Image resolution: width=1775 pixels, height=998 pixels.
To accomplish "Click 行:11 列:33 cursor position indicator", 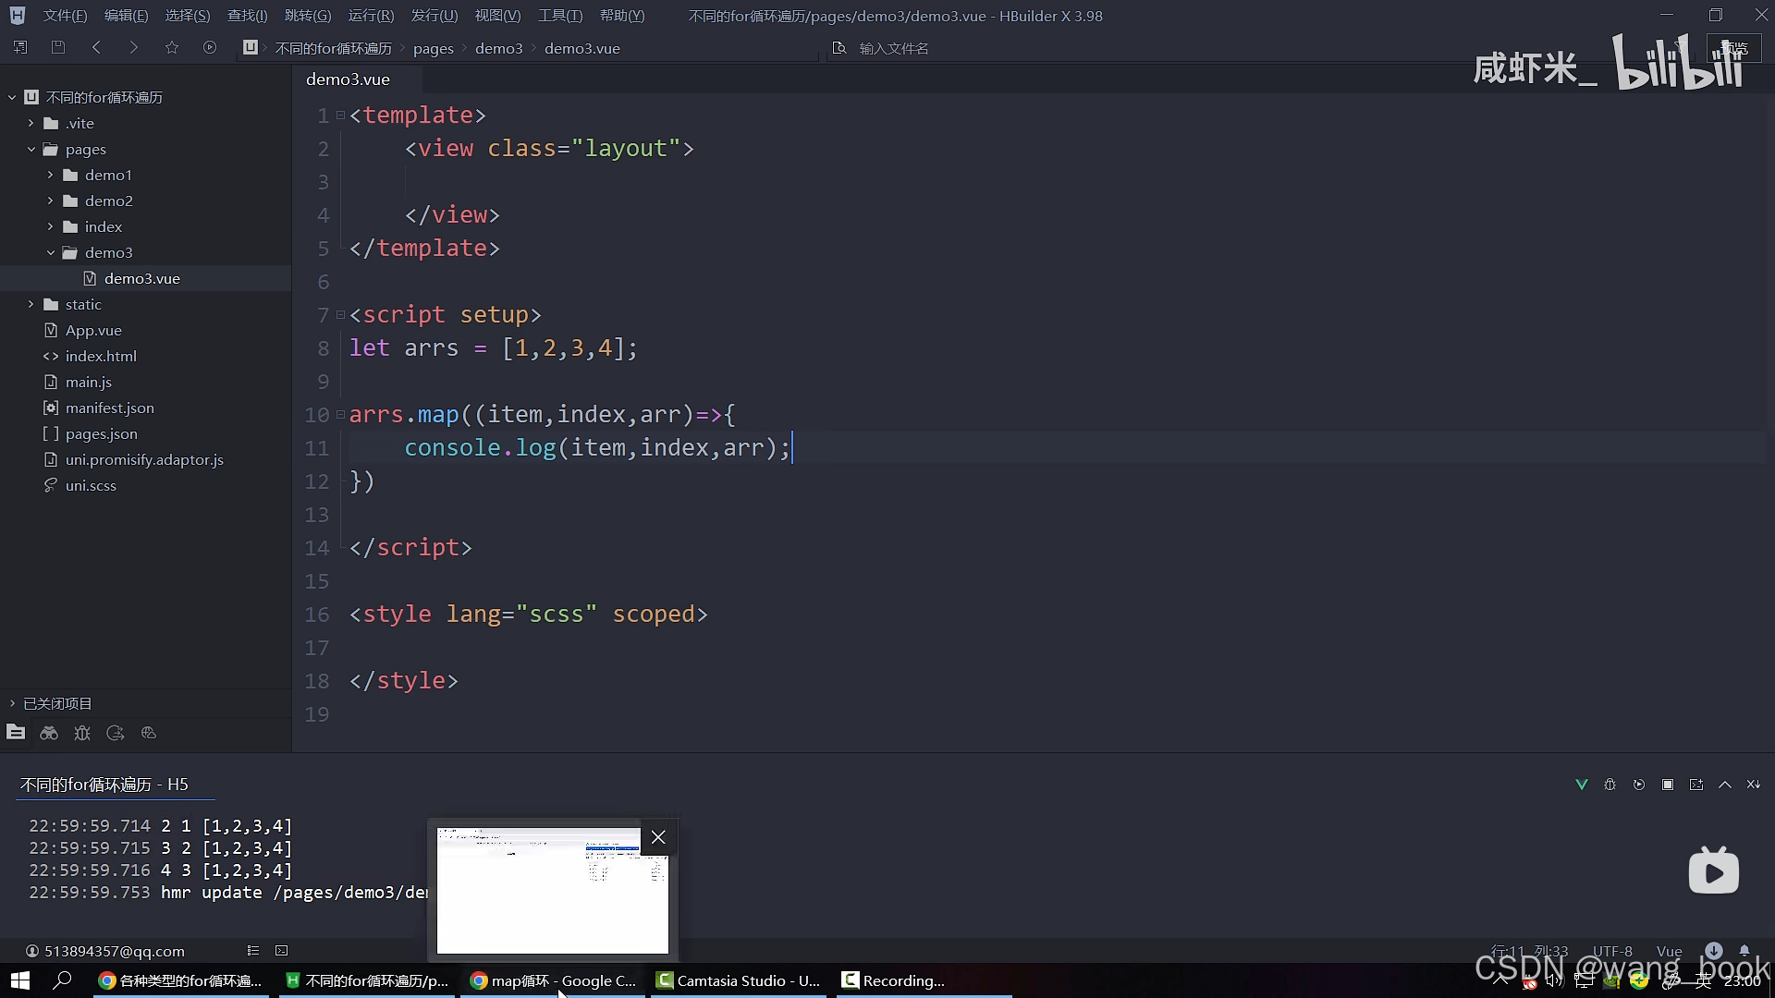I will (1529, 951).
